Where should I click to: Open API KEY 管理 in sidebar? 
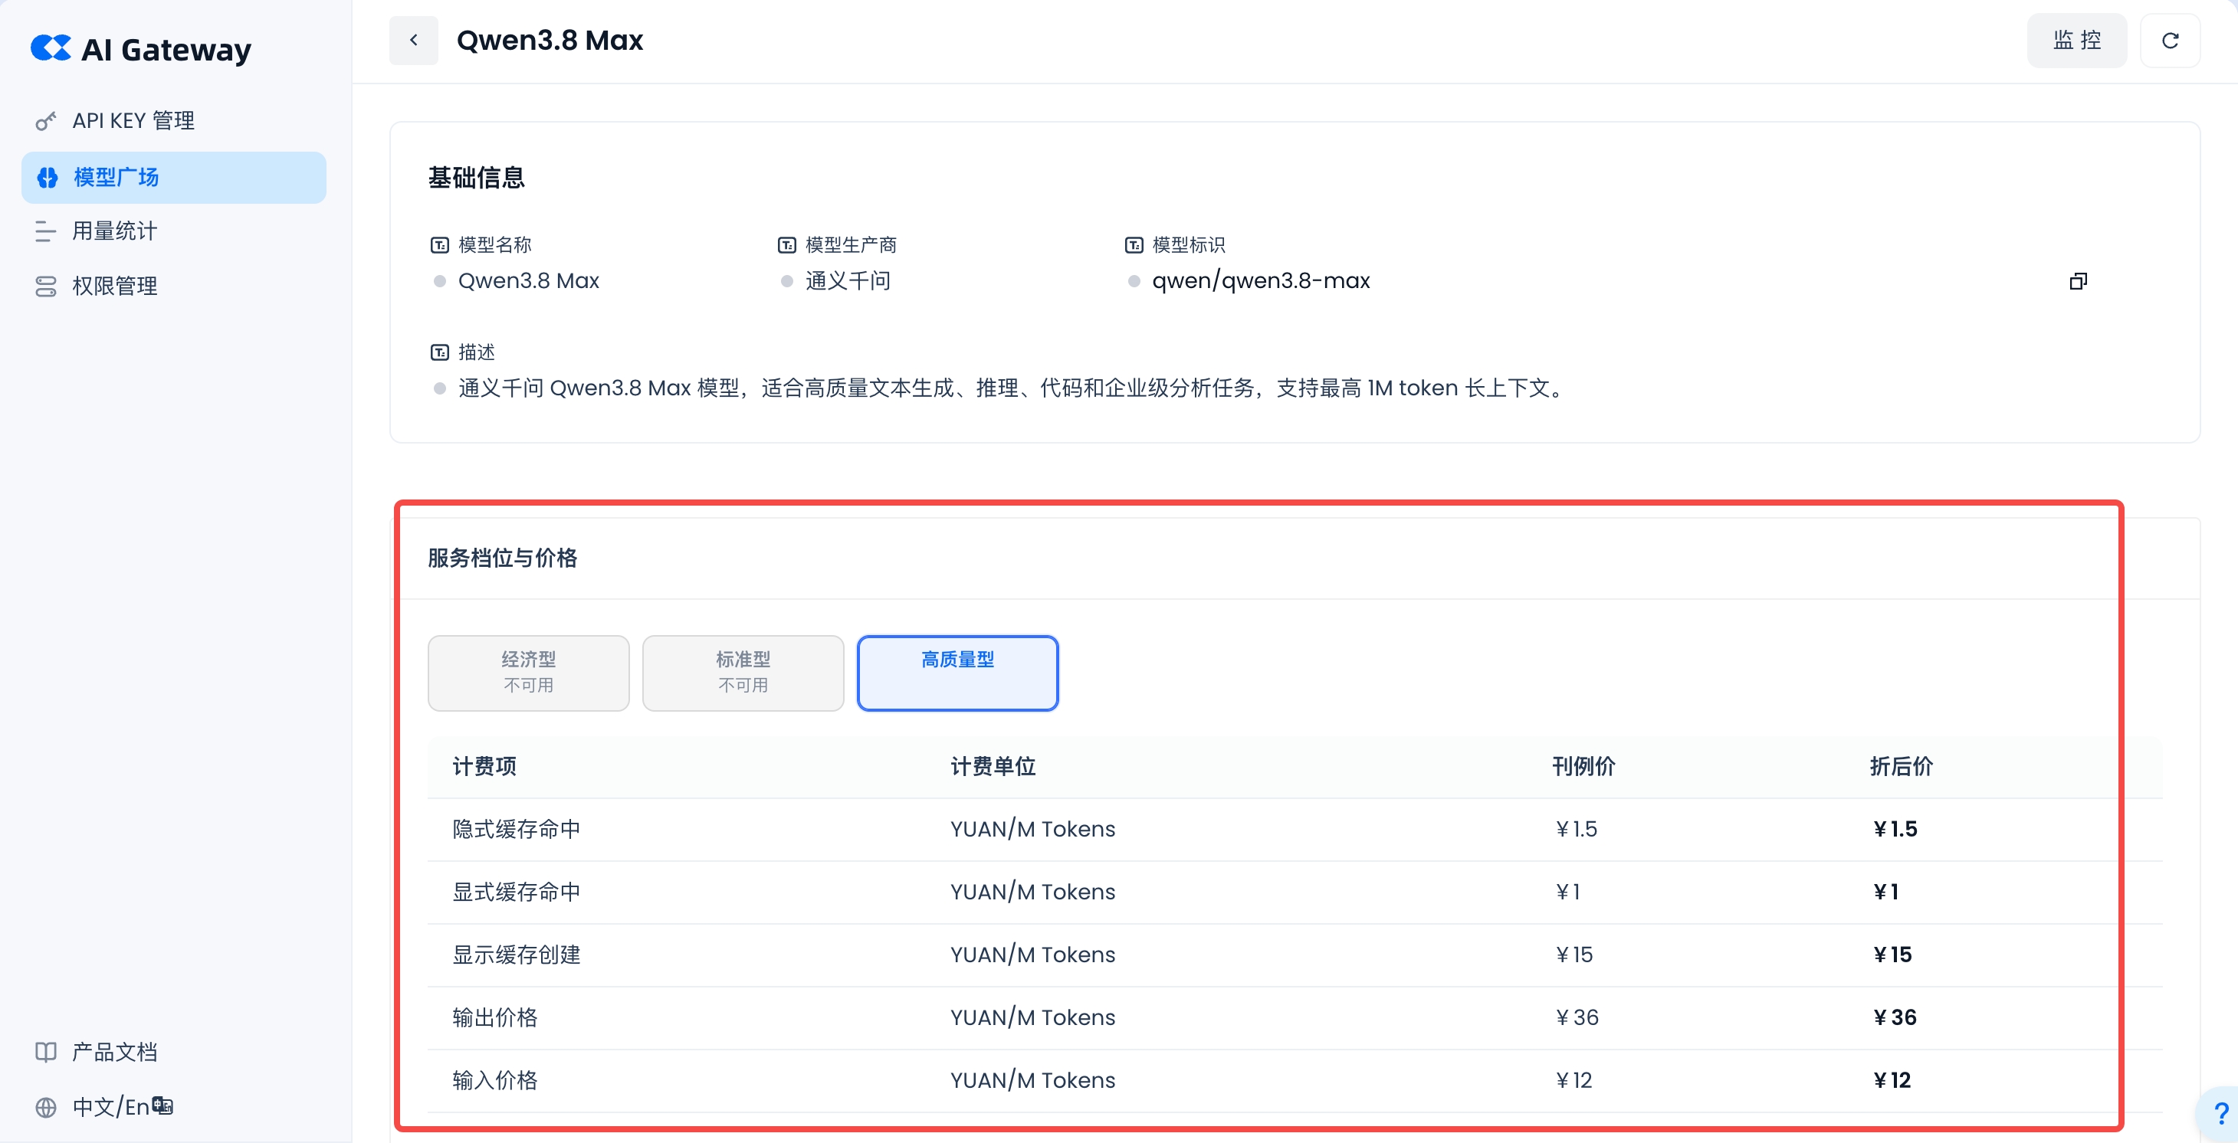[174, 122]
